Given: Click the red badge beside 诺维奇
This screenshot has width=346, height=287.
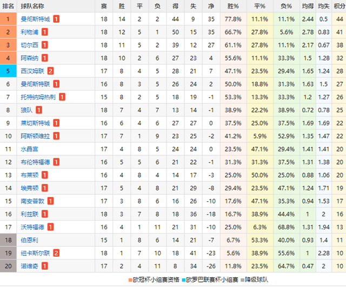Looking at the screenshot, I should (x=45, y=265).
